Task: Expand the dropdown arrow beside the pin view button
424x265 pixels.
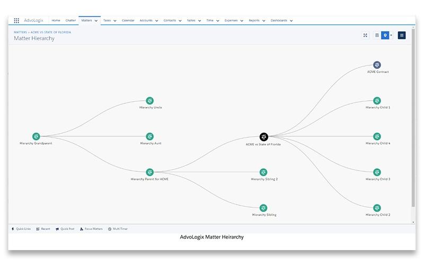Action: [x=391, y=35]
